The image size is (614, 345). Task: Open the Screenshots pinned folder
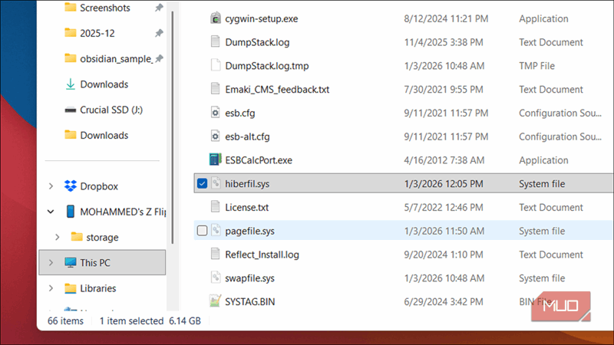point(104,8)
